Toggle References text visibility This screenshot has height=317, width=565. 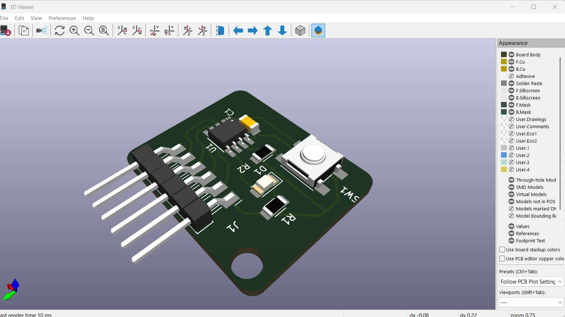[511, 233]
